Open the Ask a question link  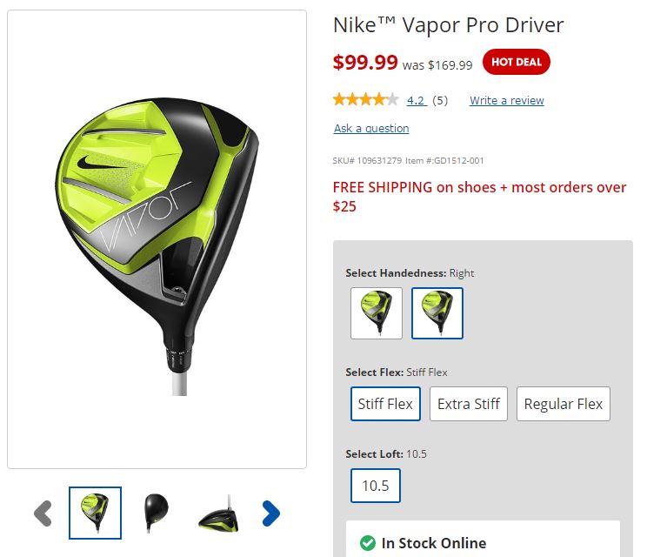click(371, 129)
